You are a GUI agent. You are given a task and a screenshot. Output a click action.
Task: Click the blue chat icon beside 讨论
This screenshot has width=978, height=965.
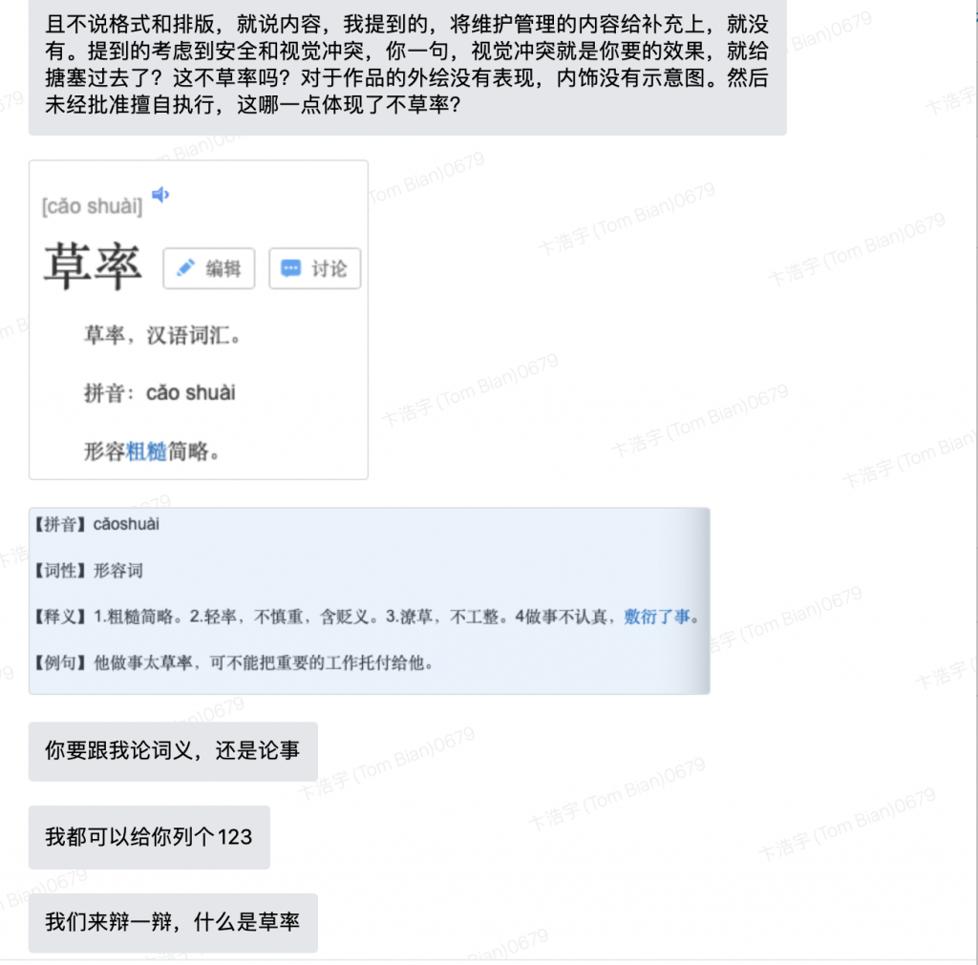point(290,268)
